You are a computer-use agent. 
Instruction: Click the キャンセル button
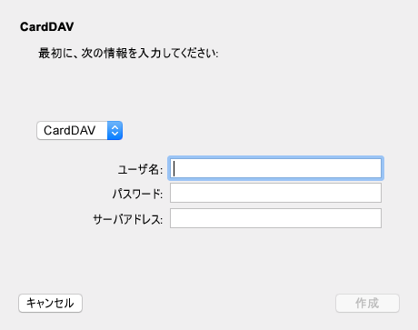[50, 303]
